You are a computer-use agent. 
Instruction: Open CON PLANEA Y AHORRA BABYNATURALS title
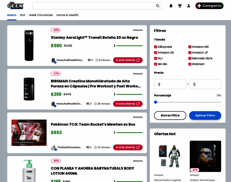click(x=92, y=171)
